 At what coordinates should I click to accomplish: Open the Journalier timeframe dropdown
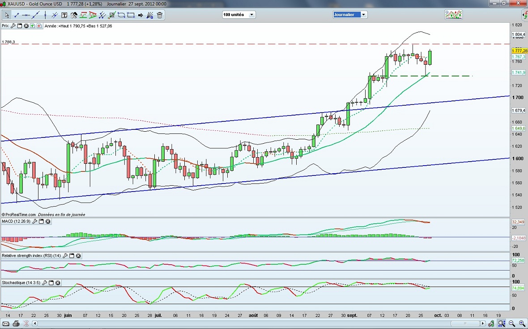(x=350, y=15)
